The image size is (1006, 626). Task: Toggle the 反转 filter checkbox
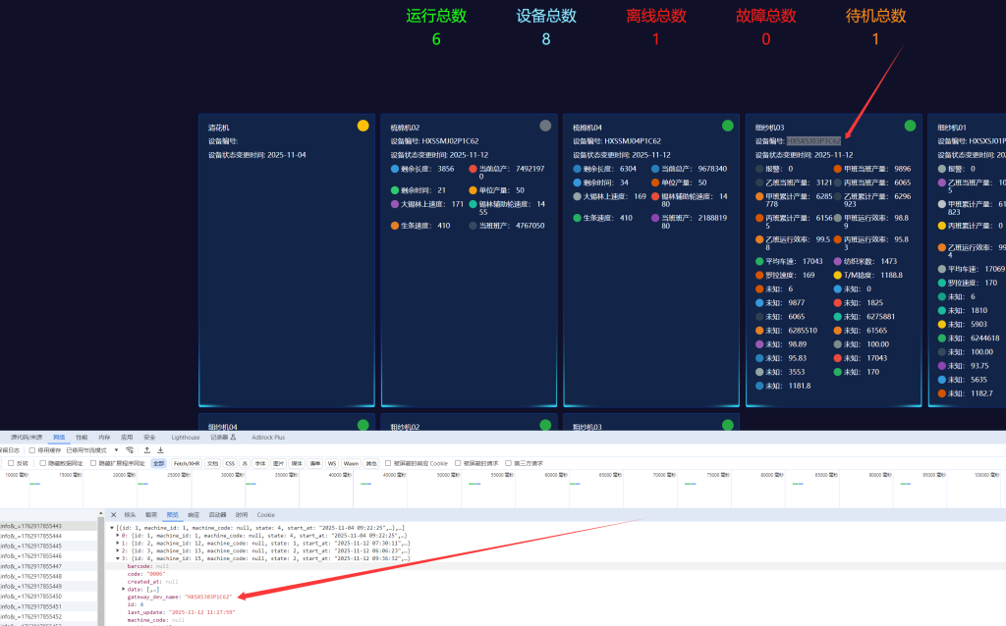[12, 463]
